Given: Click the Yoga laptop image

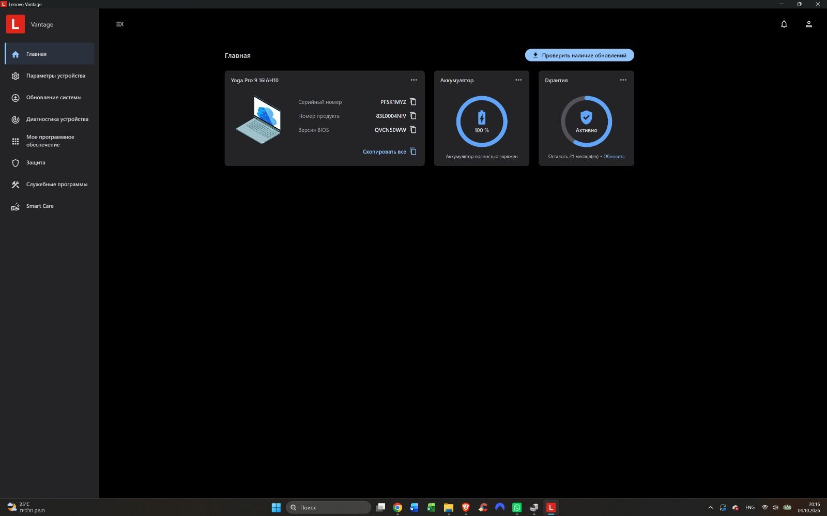Looking at the screenshot, I should pyautogui.click(x=258, y=120).
